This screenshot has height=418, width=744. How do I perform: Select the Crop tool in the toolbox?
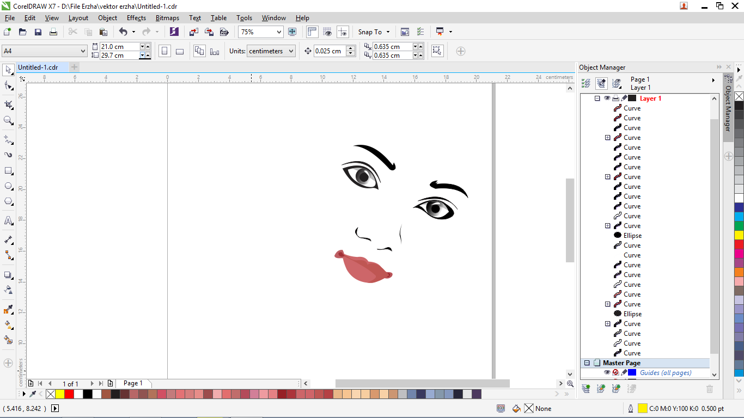tap(8, 104)
